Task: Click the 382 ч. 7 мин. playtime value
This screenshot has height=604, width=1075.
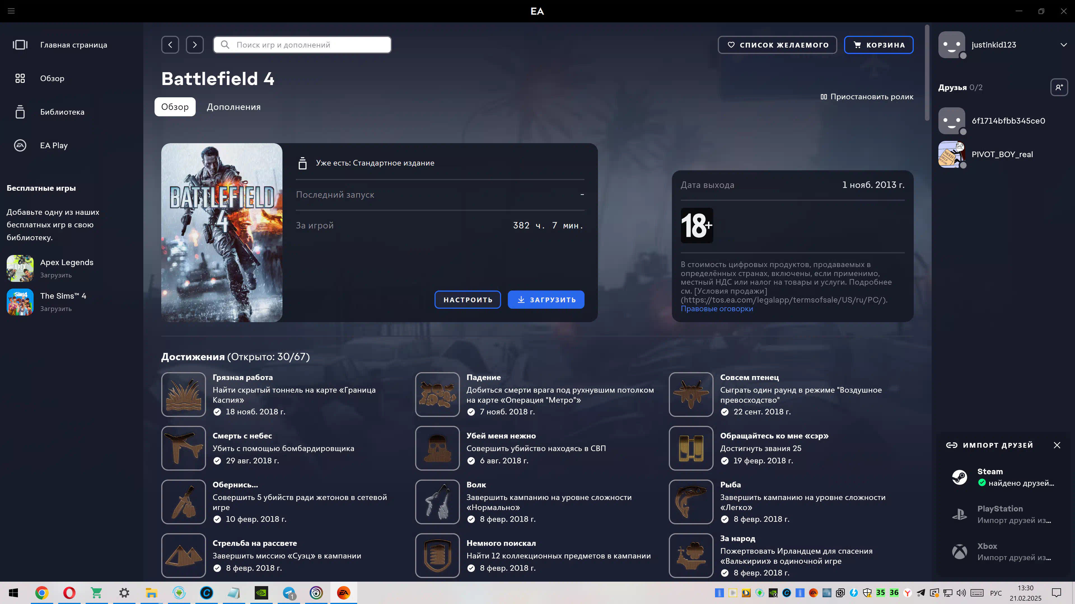Action: [x=548, y=225]
